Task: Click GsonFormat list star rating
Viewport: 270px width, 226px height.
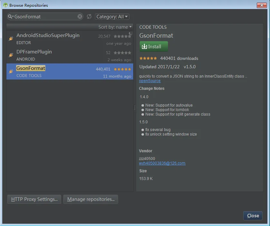Action: pos(122,69)
